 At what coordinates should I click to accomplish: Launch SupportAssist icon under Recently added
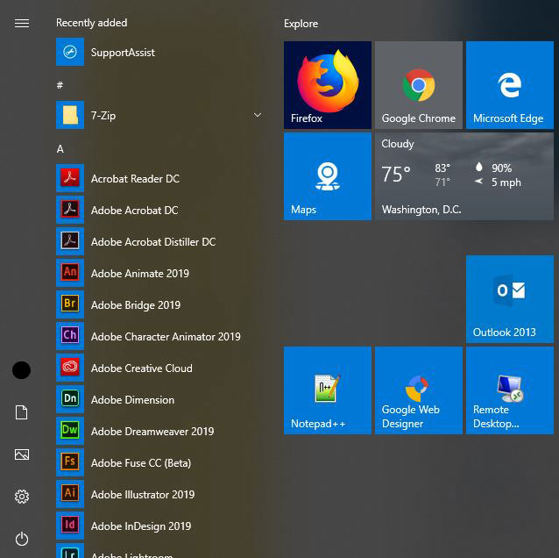pyautogui.click(x=70, y=52)
